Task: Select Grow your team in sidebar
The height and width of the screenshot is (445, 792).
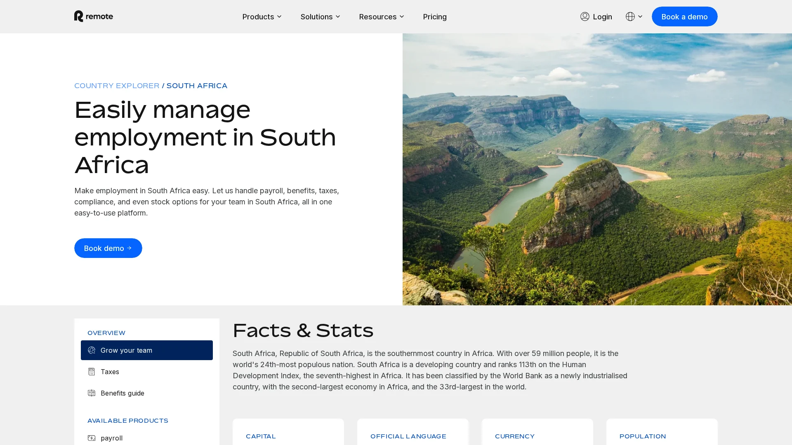Action: point(147,350)
